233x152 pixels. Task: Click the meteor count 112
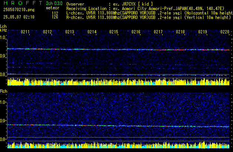pyautogui.click(x=55, y=13)
